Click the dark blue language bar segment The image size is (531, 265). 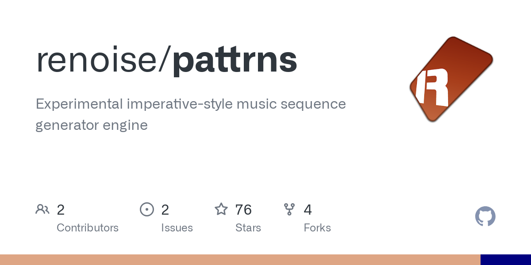point(506,260)
